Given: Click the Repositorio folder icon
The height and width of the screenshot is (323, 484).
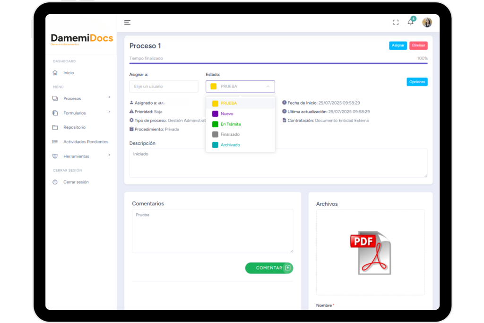Looking at the screenshot, I should click(x=55, y=127).
